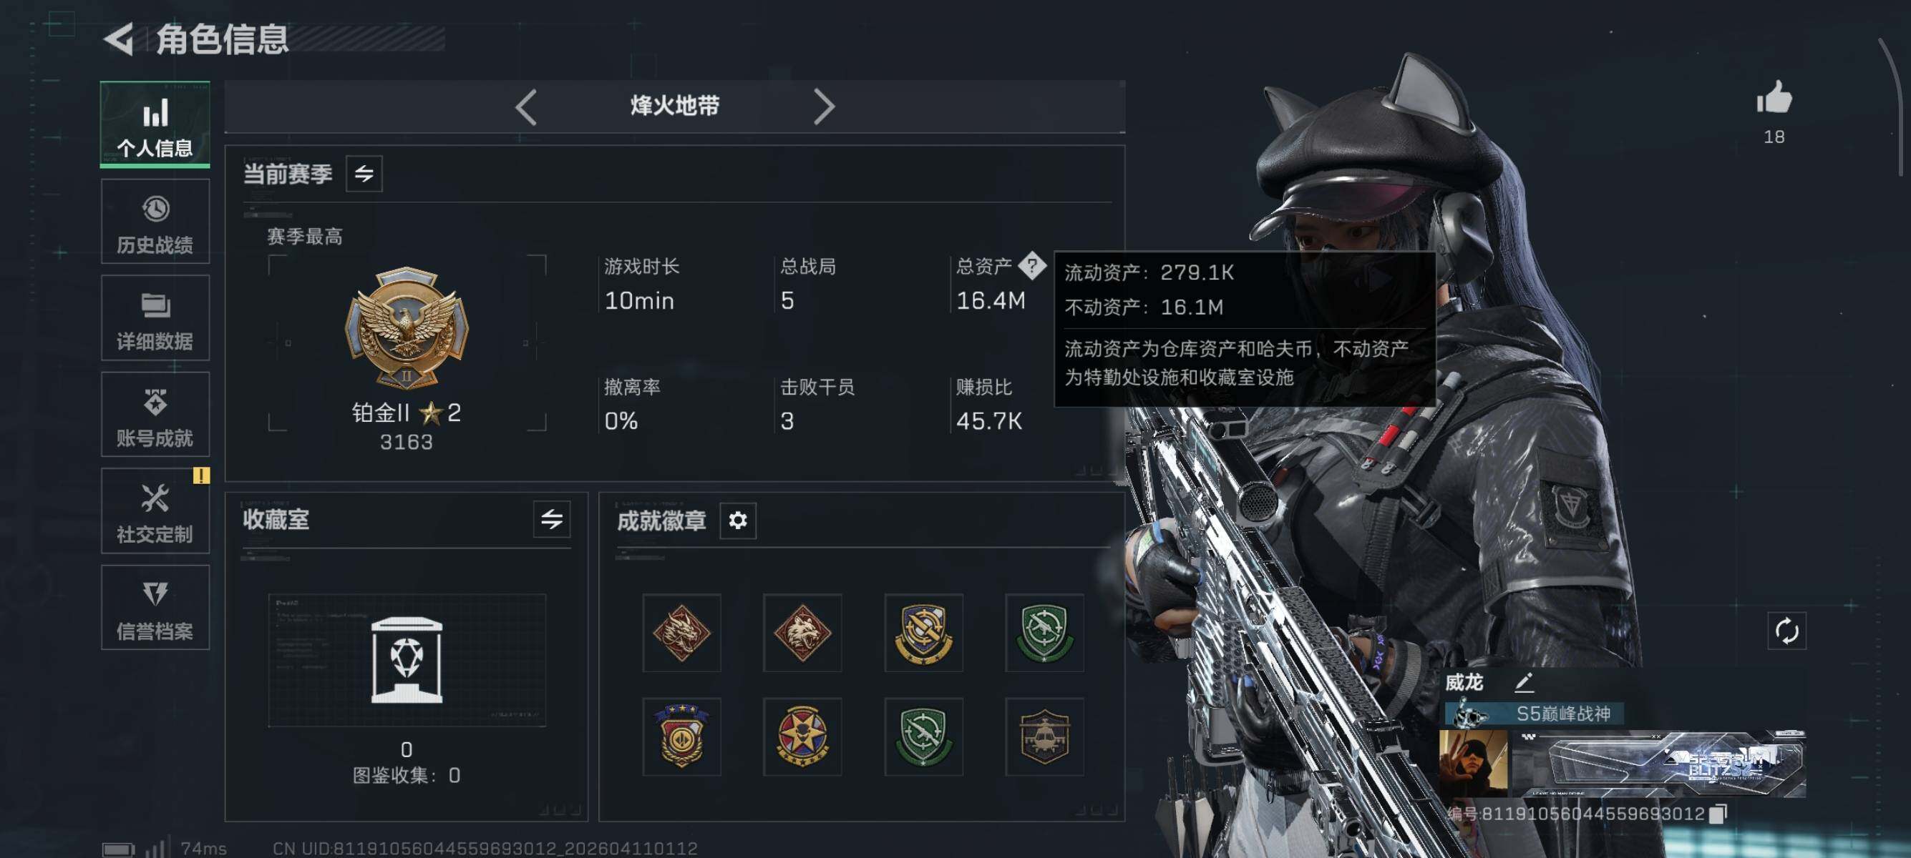Open the collection room showcase image
This screenshot has width=1911, height=858.
pyautogui.click(x=407, y=659)
